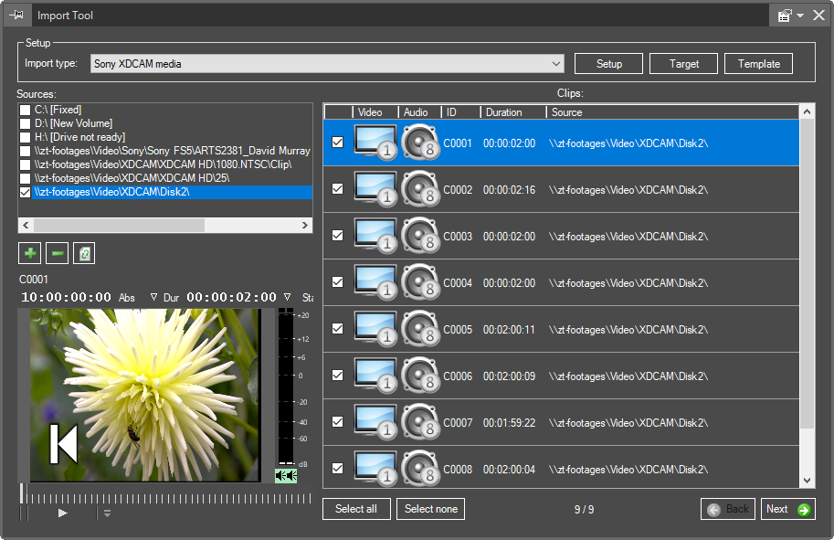Expand the Dur timecode triangle dropdown
Viewport: 834px width, 540px height.
(x=287, y=297)
